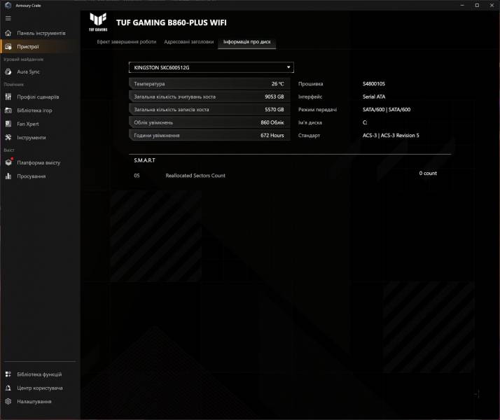Screen dimensions: 500x420
Task: Close the Armoury Crate window
Action: tap(492, 6)
